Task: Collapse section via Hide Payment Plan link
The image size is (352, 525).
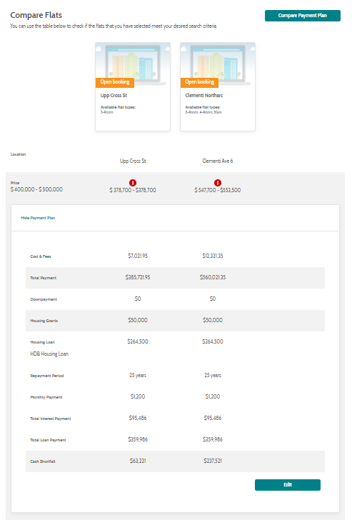Action: pyautogui.click(x=38, y=218)
